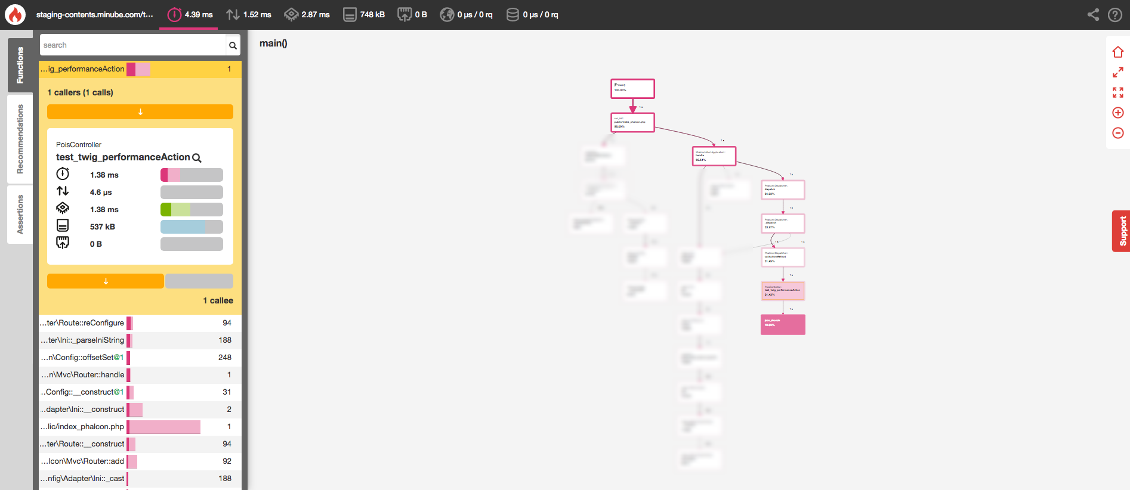Click the Support button
The image size is (1130, 490).
[x=1121, y=231]
